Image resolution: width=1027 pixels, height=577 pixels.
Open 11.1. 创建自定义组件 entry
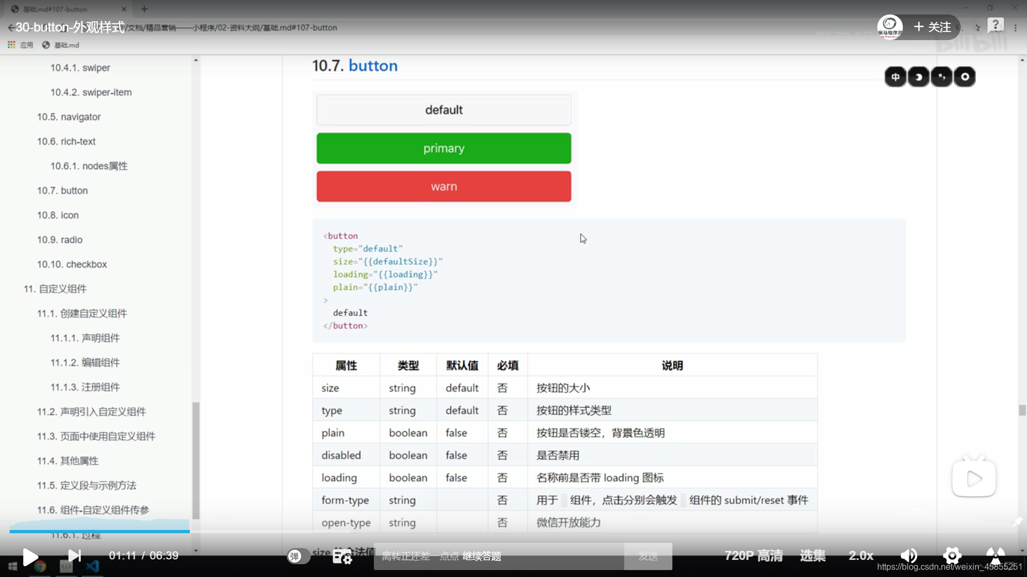pos(82,314)
